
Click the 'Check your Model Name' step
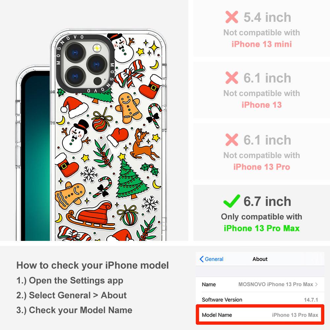[74, 310]
